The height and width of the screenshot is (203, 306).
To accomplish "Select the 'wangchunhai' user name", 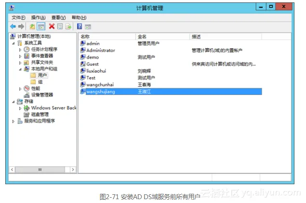I will (100, 85).
